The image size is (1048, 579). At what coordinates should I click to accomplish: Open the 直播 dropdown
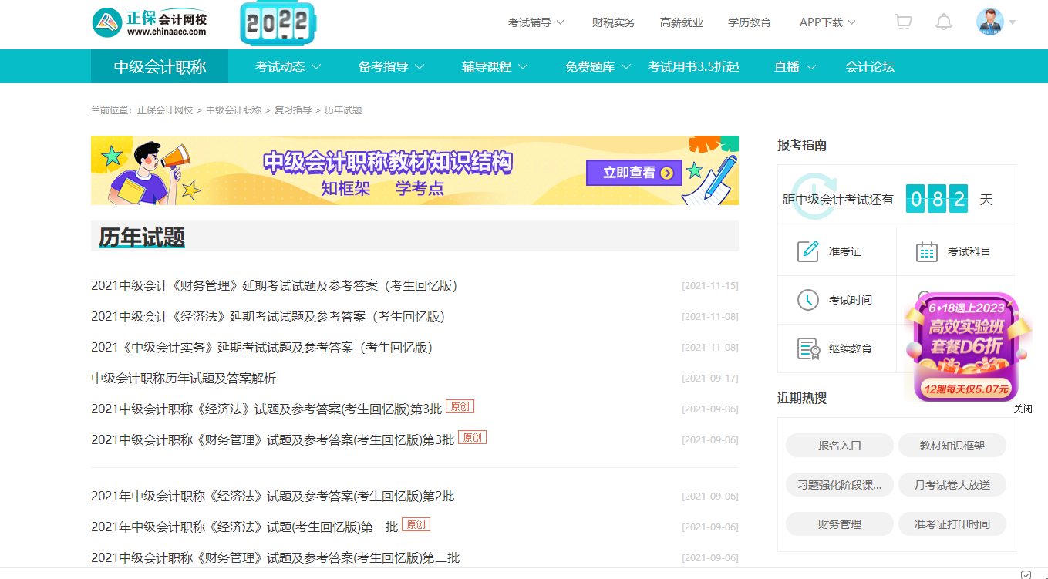tap(788, 66)
